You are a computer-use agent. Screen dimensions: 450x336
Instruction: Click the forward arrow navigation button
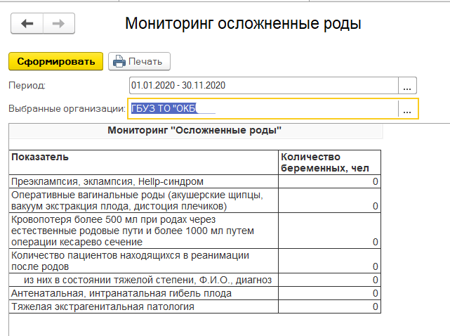click(58, 23)
